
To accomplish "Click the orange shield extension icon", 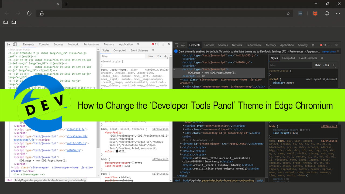I will pyautogui.click(x=315, y=13).
